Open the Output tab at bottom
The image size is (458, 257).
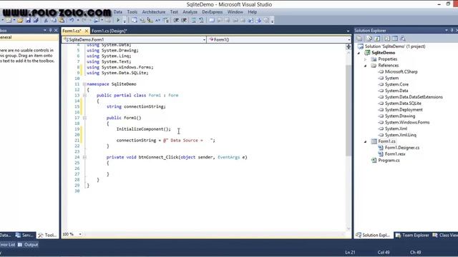[x=28, y=245]
